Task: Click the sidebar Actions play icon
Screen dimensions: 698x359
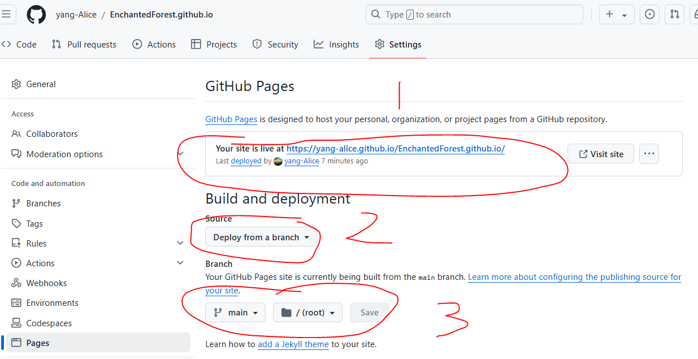Action: (16, 263)
